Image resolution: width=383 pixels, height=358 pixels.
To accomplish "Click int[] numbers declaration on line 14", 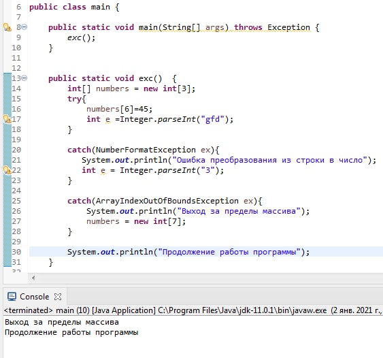I will click(x=131, y=88).
